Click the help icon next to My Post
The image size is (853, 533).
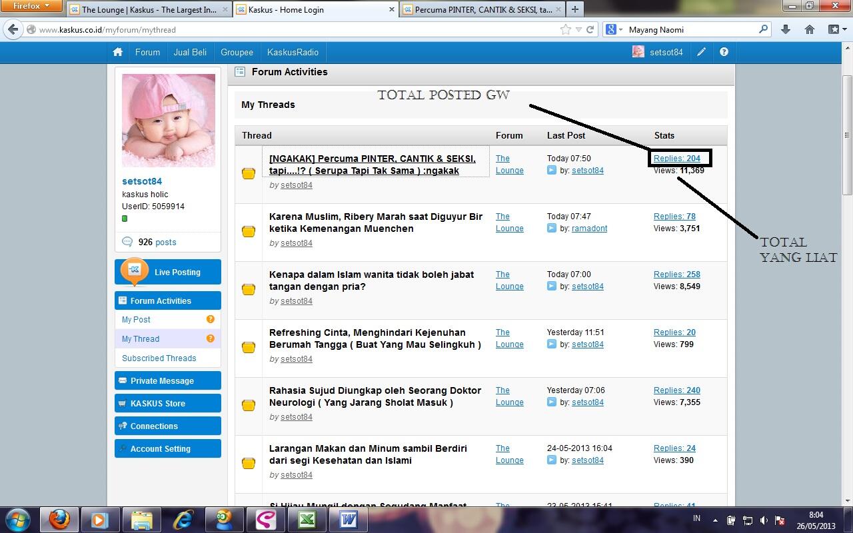(x=211, y=319)
